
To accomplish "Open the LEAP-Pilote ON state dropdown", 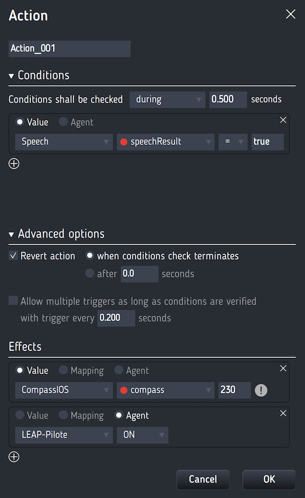I will [143, 435].
